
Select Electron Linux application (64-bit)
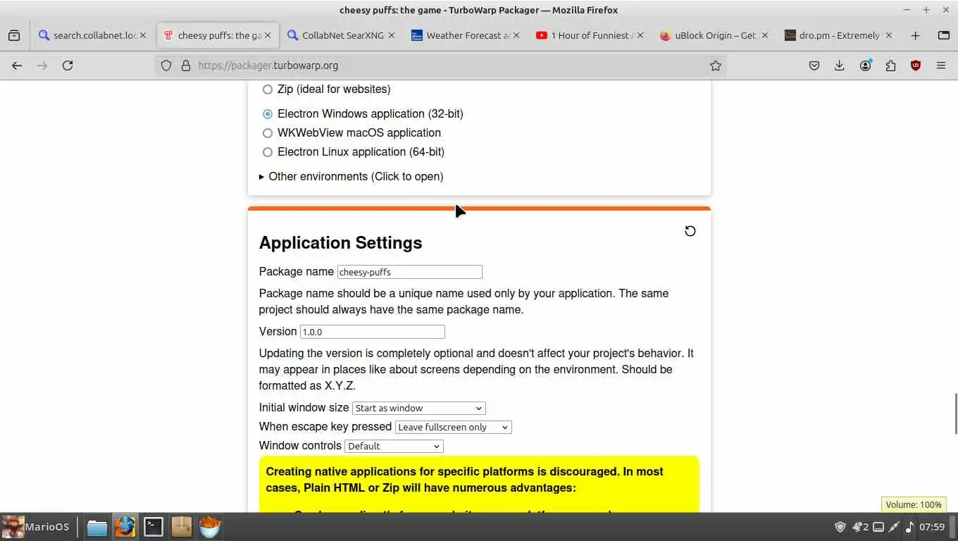click(x=267, y=152)
